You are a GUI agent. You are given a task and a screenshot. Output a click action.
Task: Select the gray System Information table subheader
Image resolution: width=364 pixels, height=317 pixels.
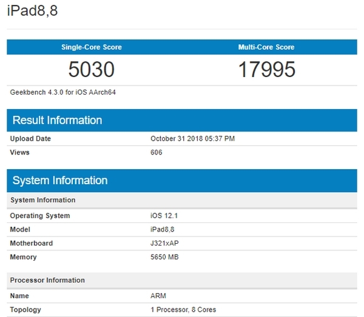click(43, 200)
